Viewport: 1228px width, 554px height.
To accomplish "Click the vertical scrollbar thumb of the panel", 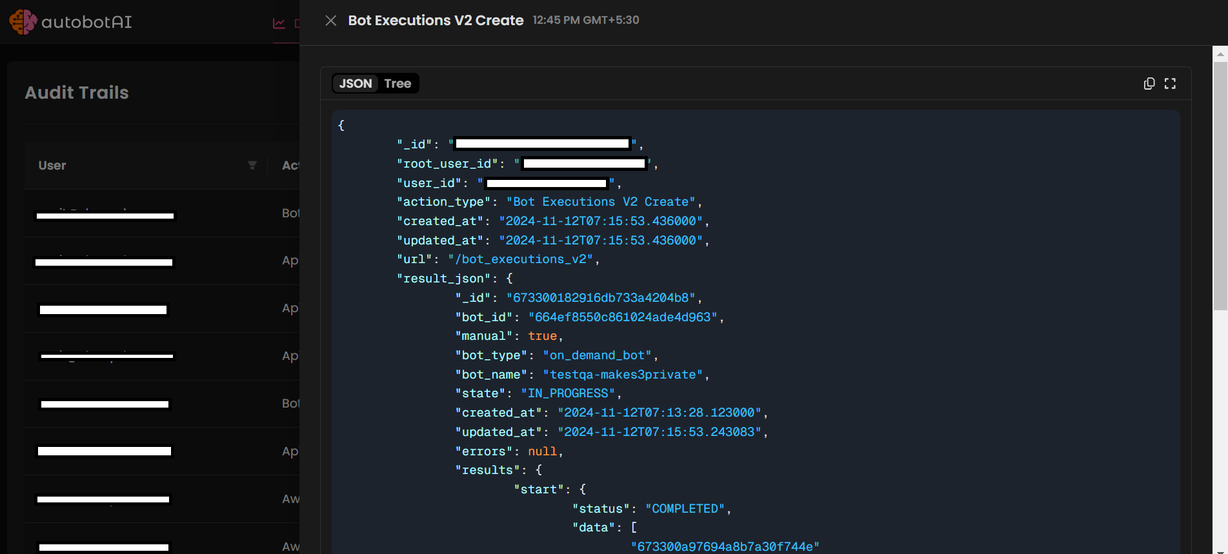I will pyautogui.click(x=1220, y=186).
